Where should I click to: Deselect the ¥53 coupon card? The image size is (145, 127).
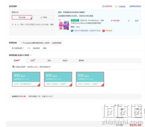tap(26, 79)
